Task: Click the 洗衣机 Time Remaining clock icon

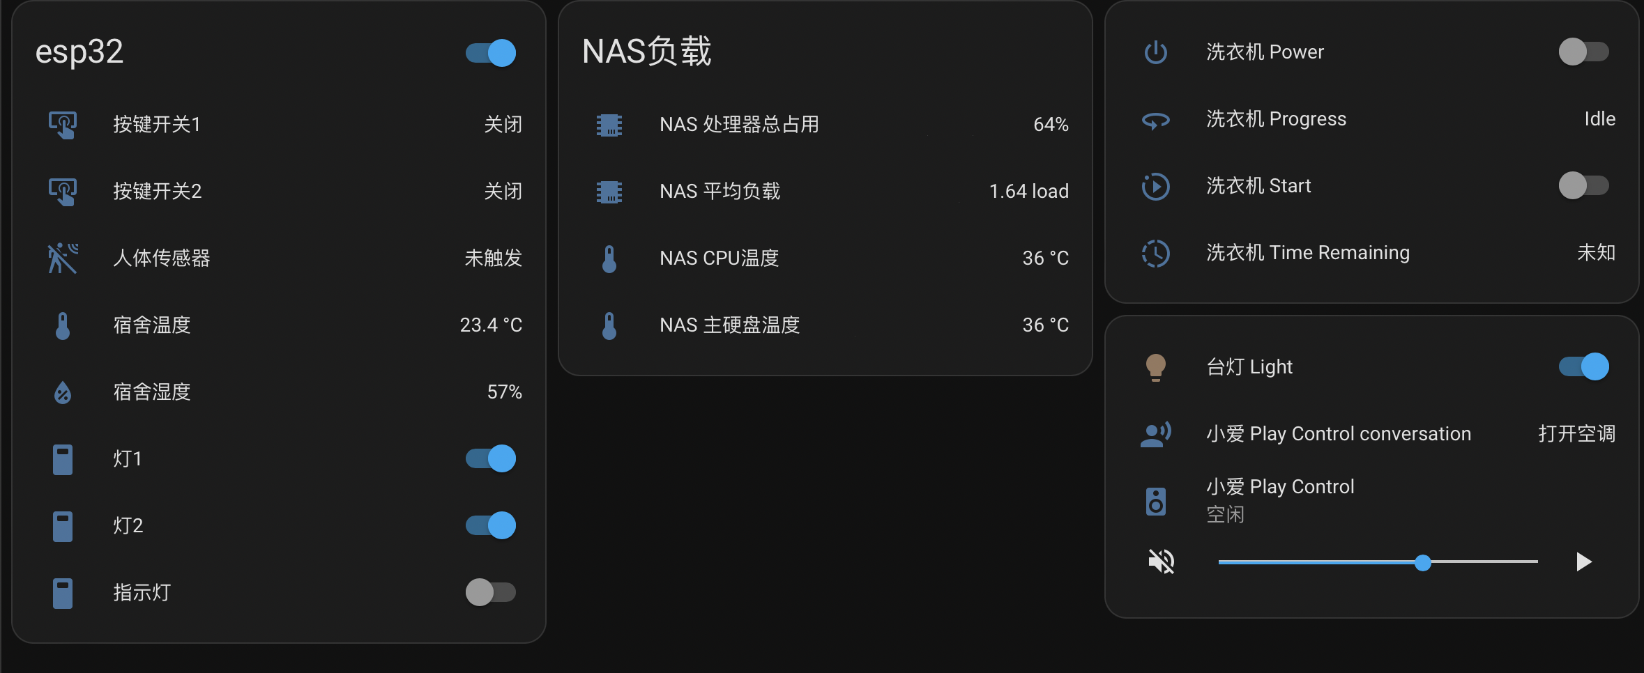Action: pos(1156,253)
